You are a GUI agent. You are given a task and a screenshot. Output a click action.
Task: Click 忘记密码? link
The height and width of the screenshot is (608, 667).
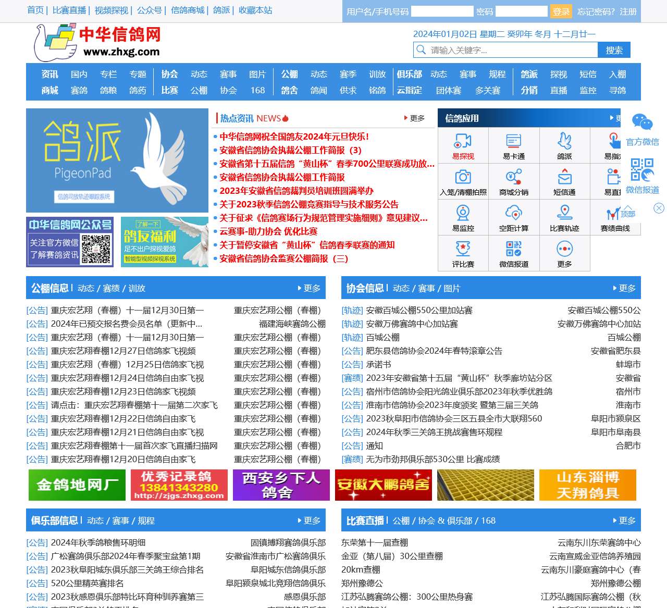[596, 11]
